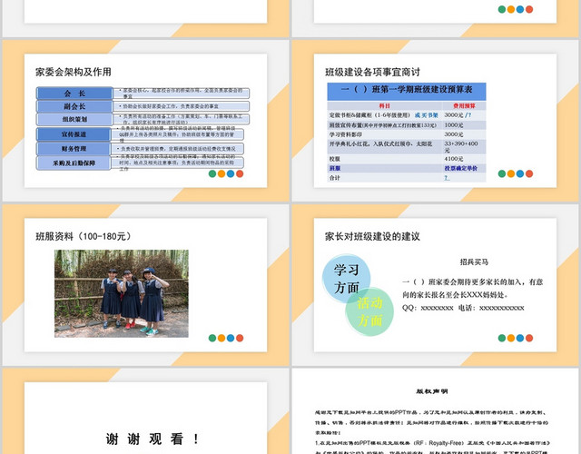The width and height of the screenshot is (581, 454).
Task: Select the 班级宣传布置 row label
Action: pyautogui.click(x=383, y=125)
